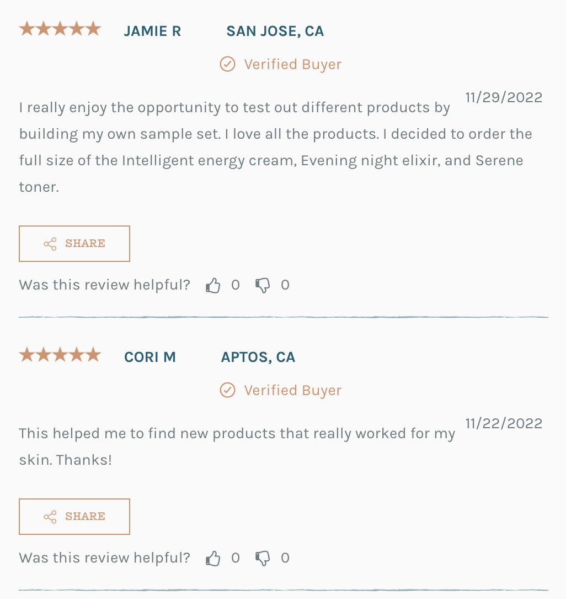This screenshot has width=566, height=599.
Task: Click the 11/29/2022 review date
Action: (504, 98)
